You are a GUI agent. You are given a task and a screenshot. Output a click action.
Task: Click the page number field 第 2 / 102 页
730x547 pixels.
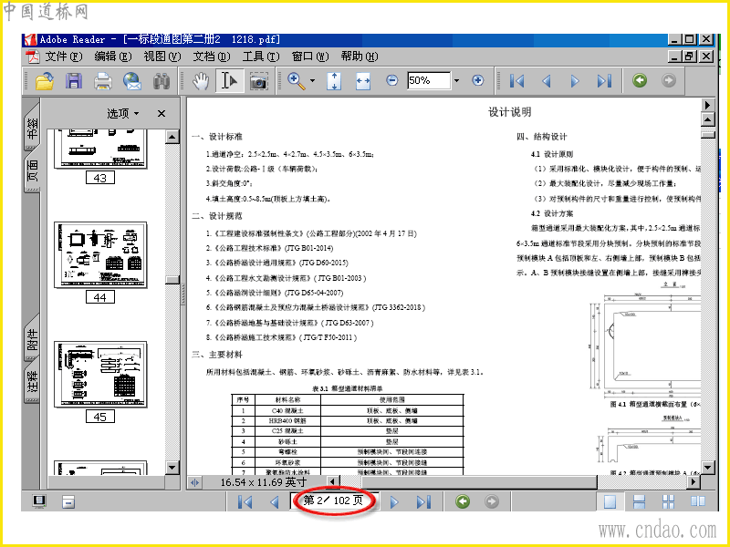pos(333,501)
